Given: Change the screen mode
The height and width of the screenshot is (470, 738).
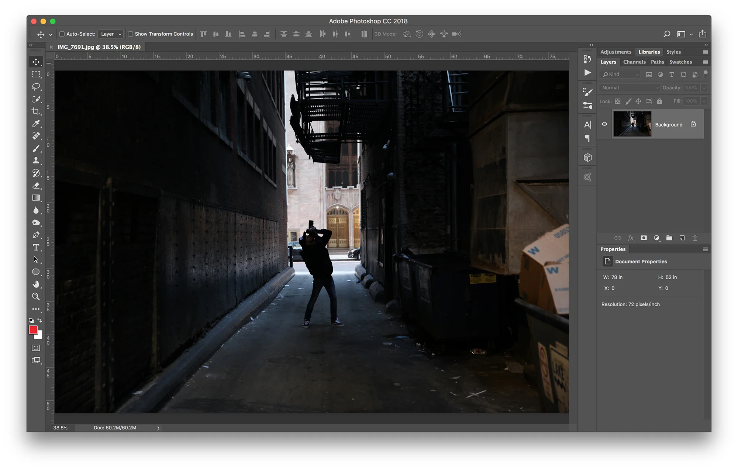Looking at the screenshot, I should [36, 360].
